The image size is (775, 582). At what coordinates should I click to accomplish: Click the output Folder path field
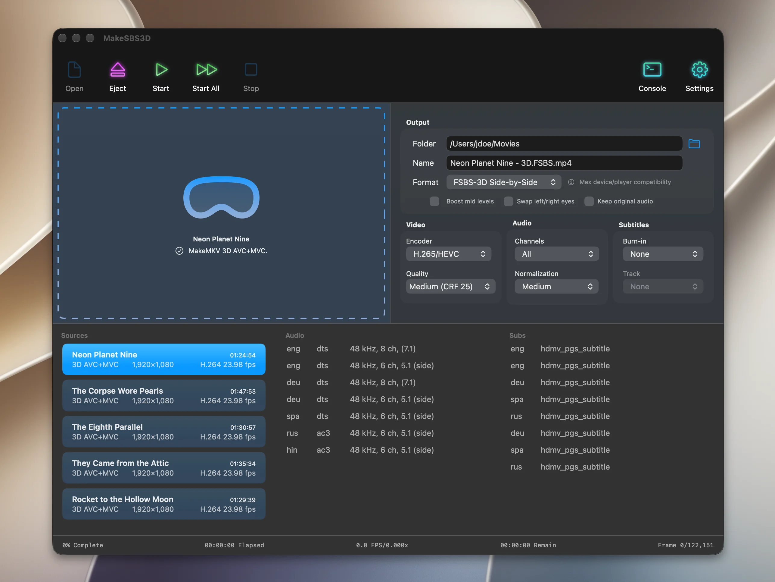coord(564,144)
